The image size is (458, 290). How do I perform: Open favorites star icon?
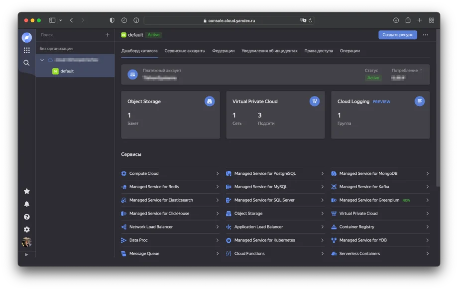pyautogui.click(x=26, y=191)
